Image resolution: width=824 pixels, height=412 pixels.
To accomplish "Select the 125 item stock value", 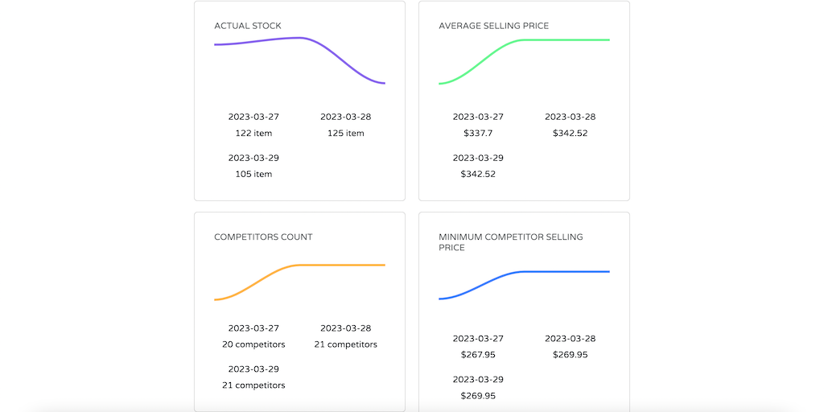I will 345,134.
